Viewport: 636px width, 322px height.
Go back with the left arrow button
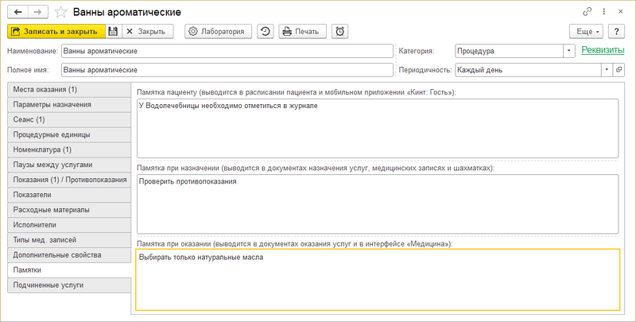pos(17,12)
